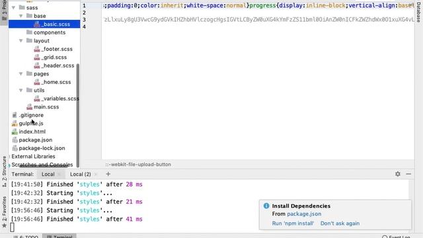Click the ::-webkit-file-upload-button breadcrumb
The width and height of the screenshot is (423, 238).
tap(138, 165)
